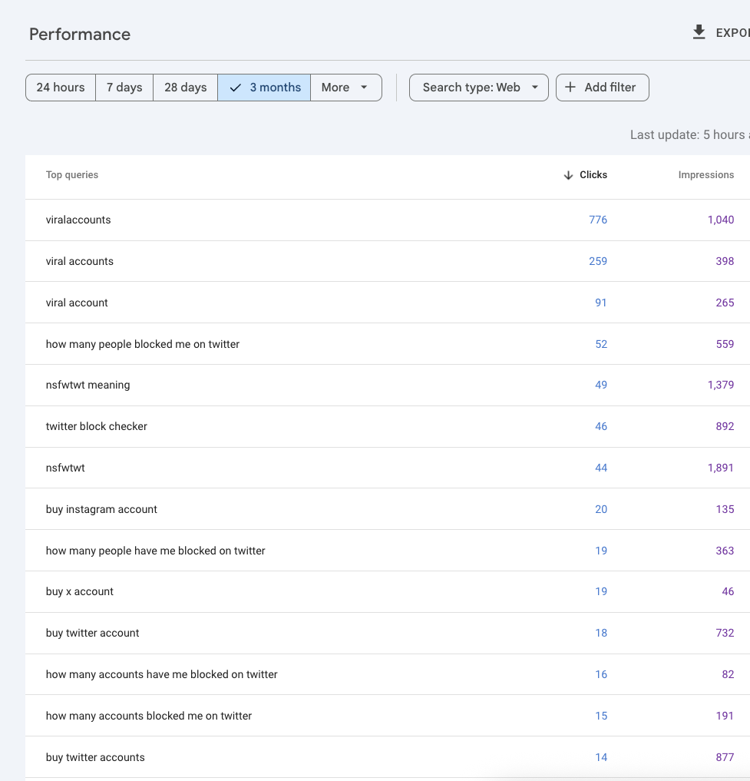Screen dimensions: 750x781
Task: Click the down arrow sort icon beside Clicks
Action: coord(568,175)
